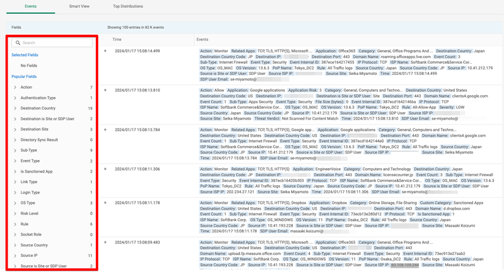Click Application value EngineerVoice
Viewport: 504px width, 272px height.
coord(328,169)
